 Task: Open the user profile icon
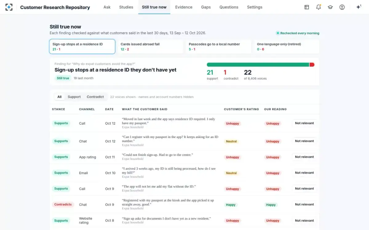pos(342,7)
